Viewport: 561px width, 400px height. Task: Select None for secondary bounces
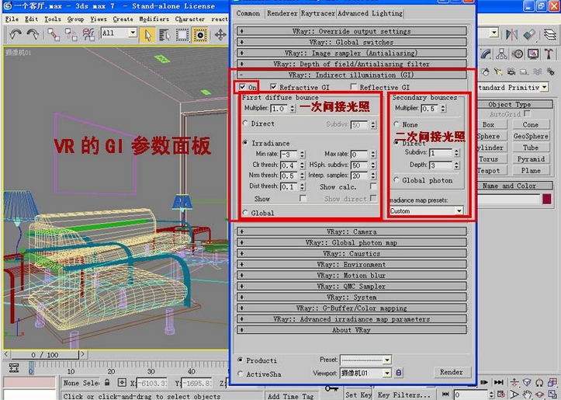tap(397, 124)
